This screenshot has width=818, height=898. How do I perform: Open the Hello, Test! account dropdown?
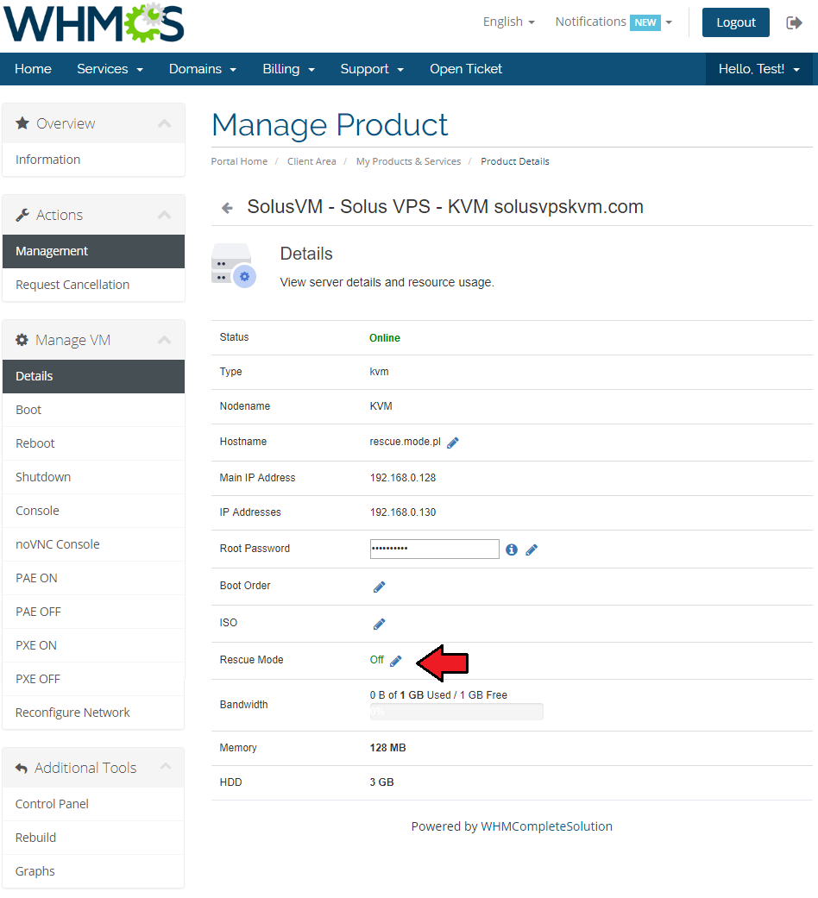759,69
